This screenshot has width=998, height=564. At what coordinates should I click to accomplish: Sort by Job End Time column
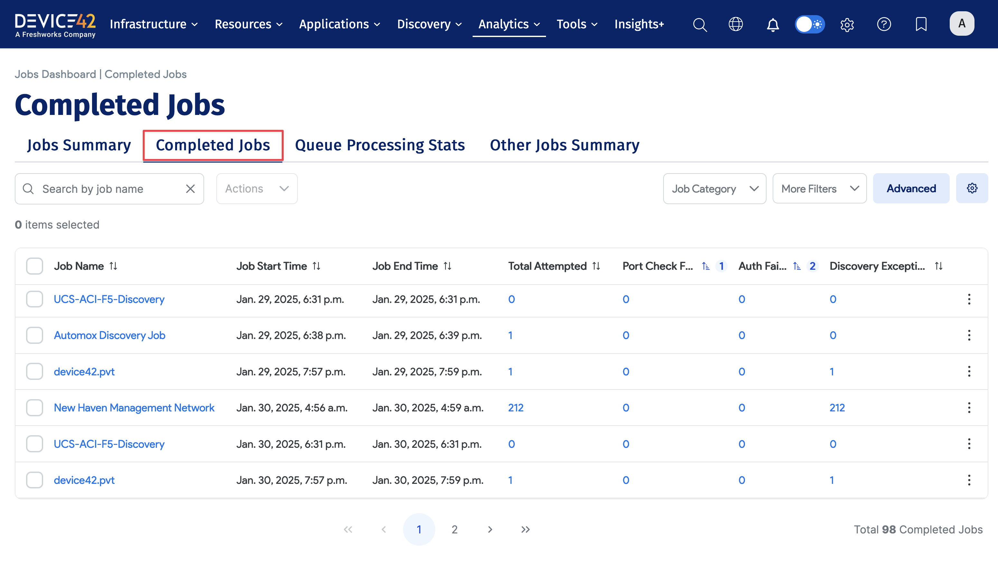(x=447, y=266)
